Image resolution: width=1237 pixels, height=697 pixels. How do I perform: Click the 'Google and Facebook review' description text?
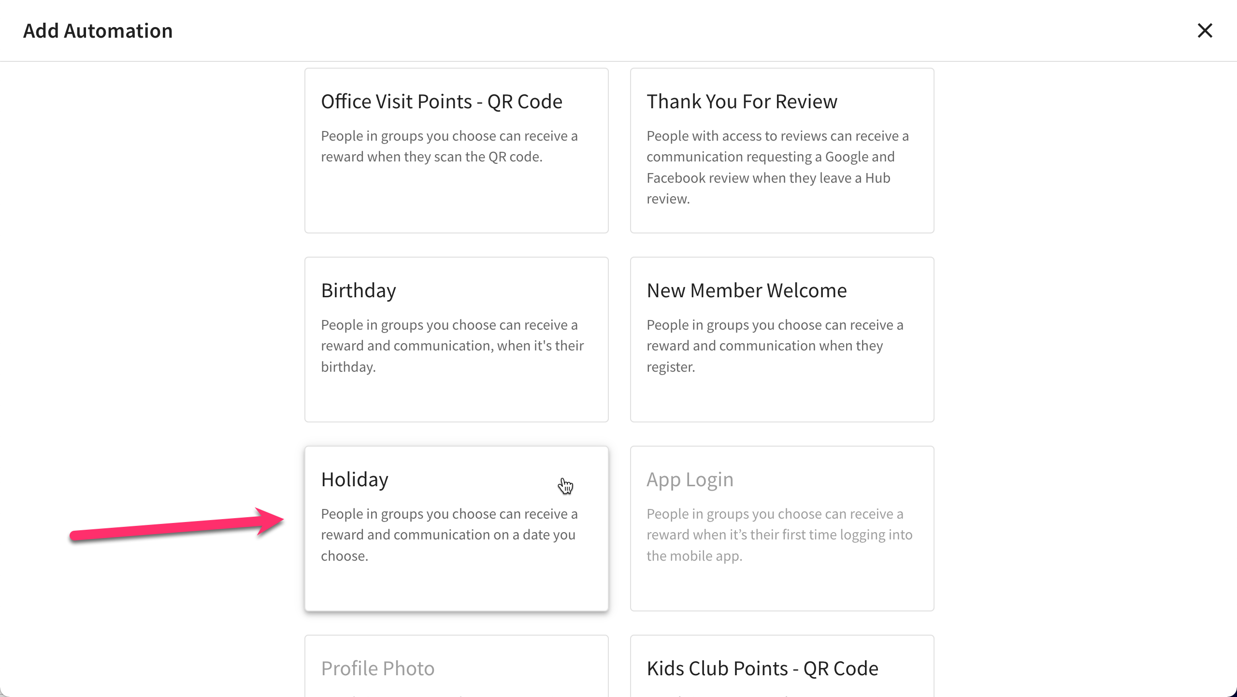tap(778, 167)
